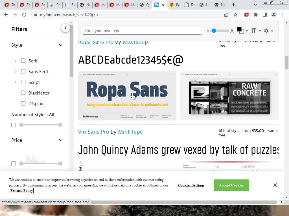Switch to the Dc tab
Image resolution: width=289 pixels, height=216 pixels.
coord(189,5)
